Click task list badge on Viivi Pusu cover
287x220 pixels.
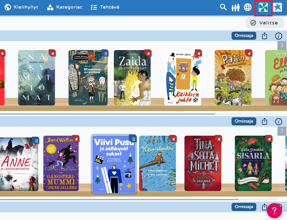click(133, 139)
